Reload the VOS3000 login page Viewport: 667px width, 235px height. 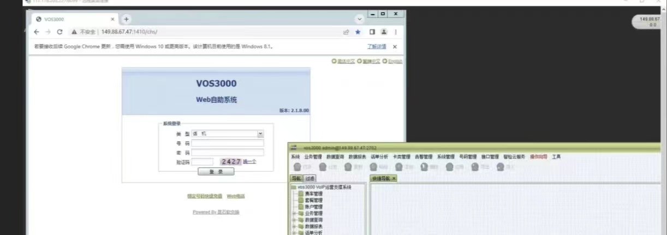coord(59,32)
